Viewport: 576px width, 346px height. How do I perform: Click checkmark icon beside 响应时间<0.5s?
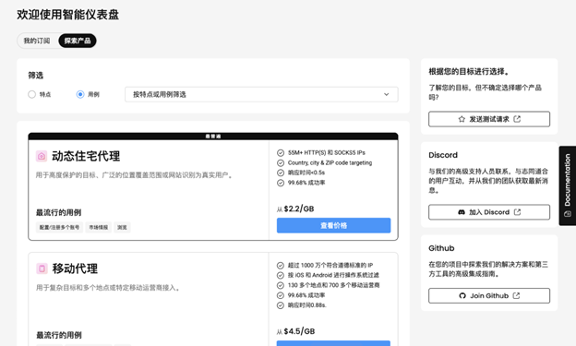[x=281, y=173]
